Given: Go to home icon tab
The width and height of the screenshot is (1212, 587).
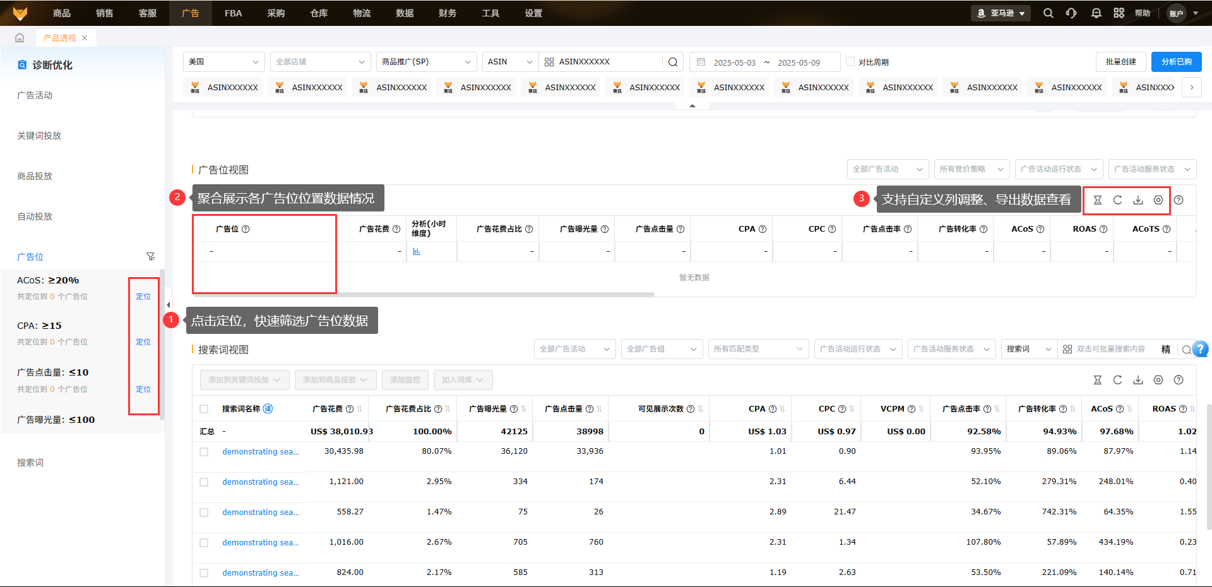Looking at the screenshot, I should coord(20,38).
